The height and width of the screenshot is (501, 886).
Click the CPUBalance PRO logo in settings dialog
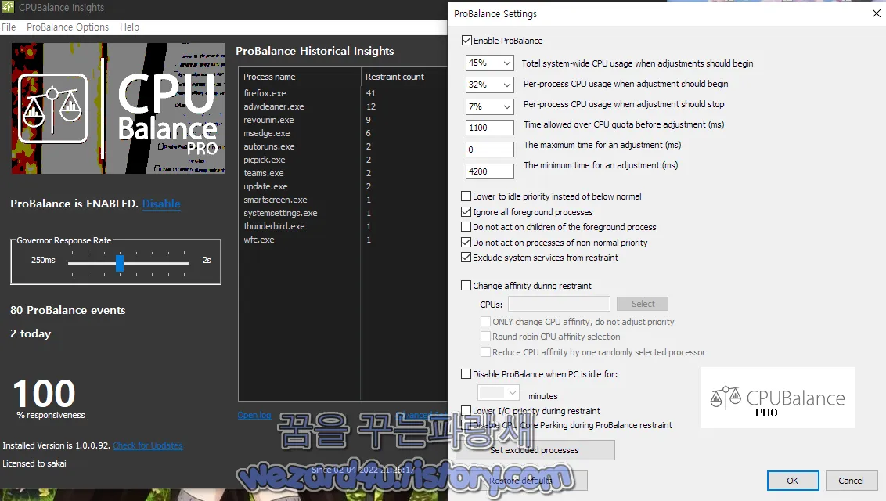point(777,398)
